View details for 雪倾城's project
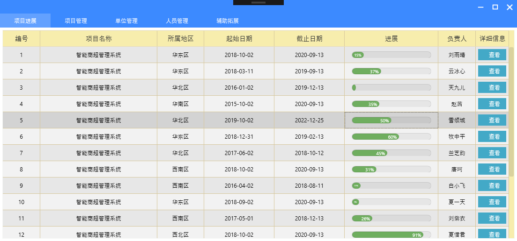The image size is (517, 241). click(x=492, y=120)
